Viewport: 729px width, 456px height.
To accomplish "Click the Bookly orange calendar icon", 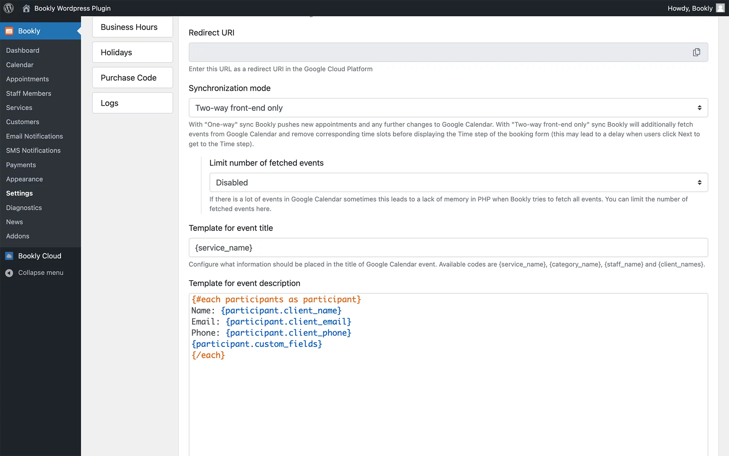I will pyautogui.click(x=9, y=31).
